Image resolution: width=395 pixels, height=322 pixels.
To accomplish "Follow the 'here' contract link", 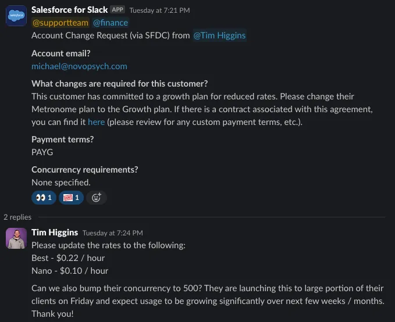I will 97,122.
